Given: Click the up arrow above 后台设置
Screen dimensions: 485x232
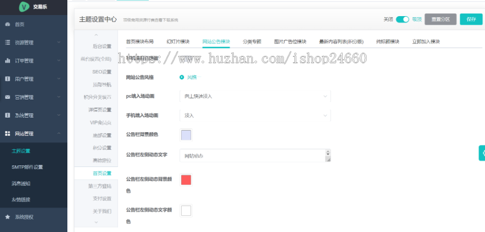Looking at the screenshot, I should (x=96, y=35).
